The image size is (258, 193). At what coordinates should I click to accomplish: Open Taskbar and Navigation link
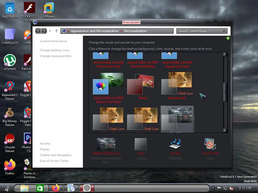[55, 155]
